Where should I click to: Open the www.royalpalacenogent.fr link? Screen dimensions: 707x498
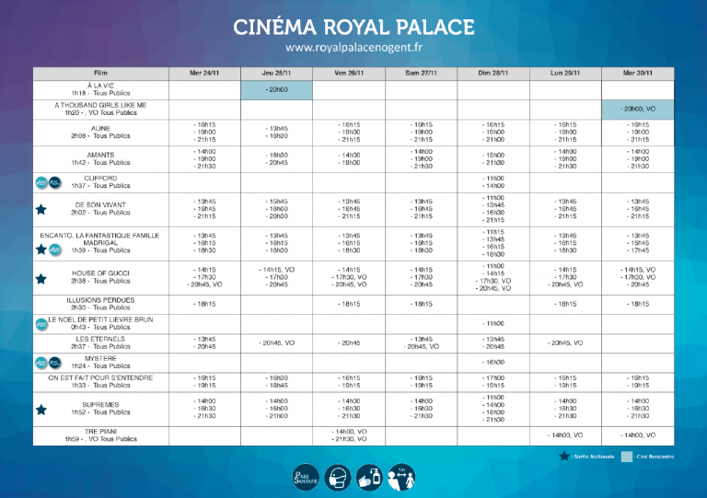pyautogui.click(x=353, y=47)
